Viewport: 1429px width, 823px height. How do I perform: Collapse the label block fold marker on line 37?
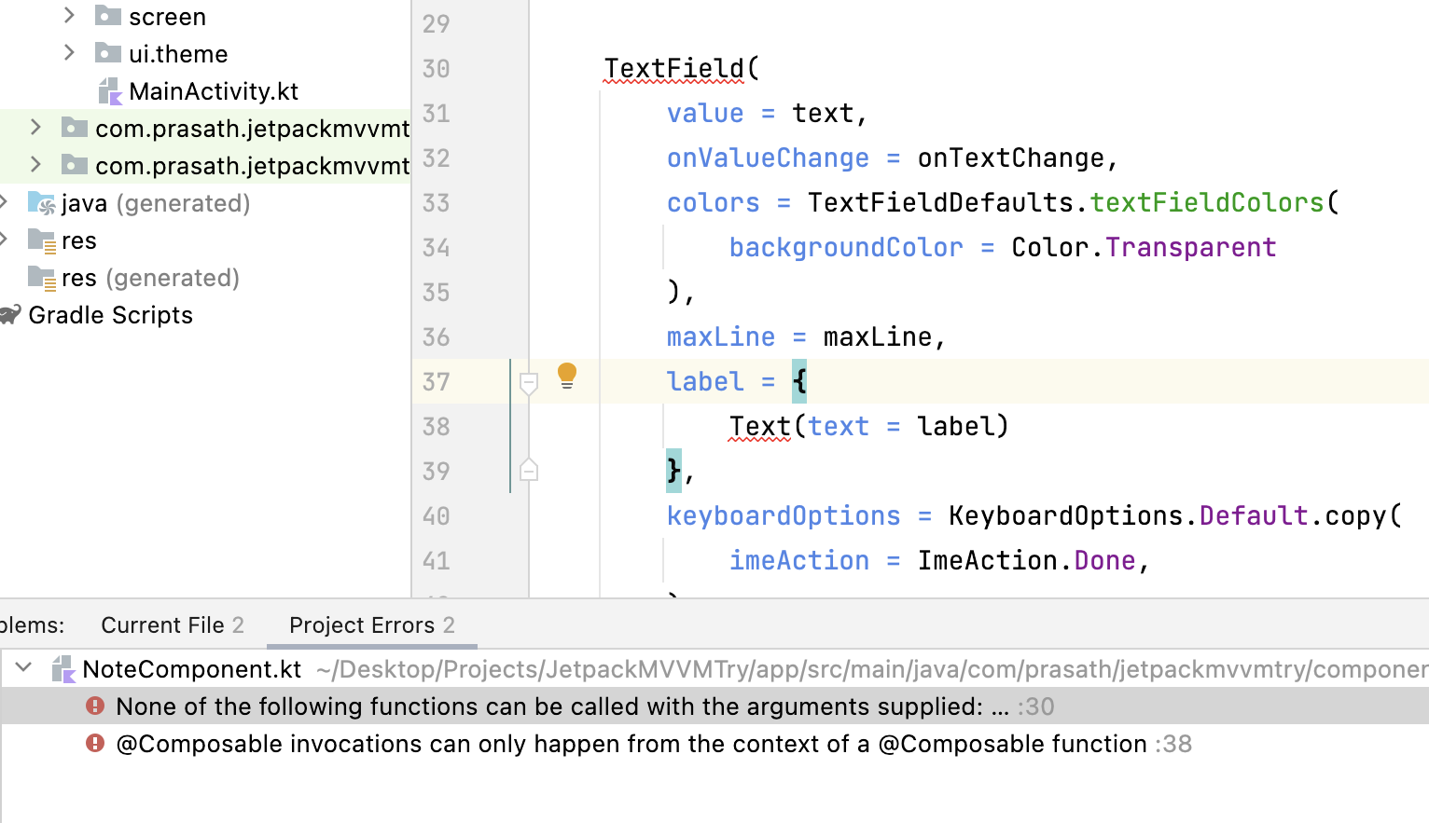click(529, 383)
